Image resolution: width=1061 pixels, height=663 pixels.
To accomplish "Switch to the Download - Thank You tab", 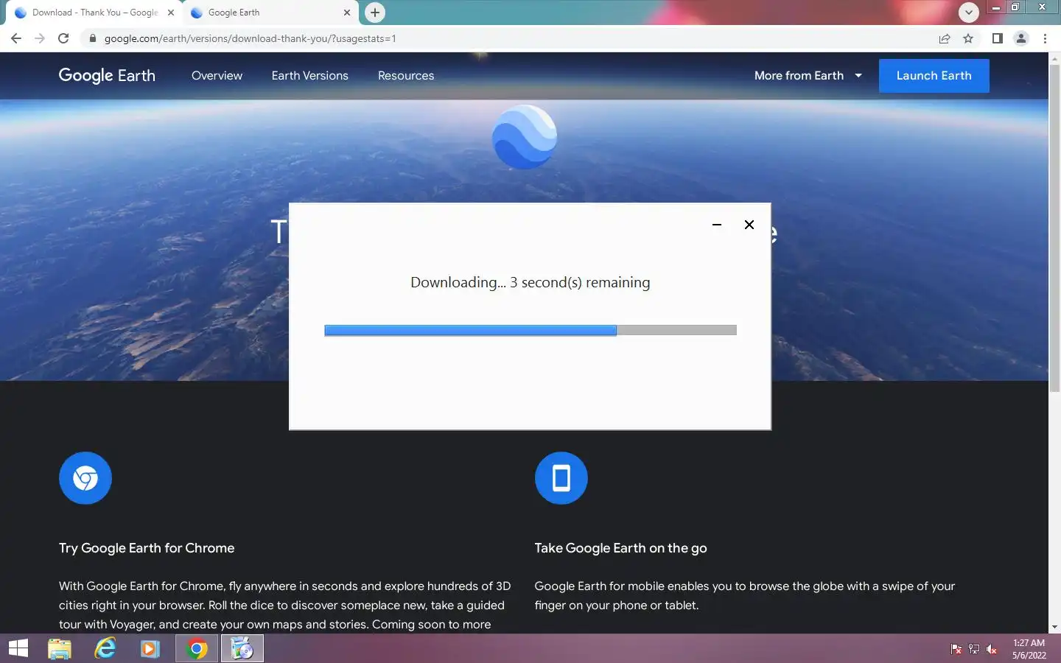I will pos(94,13).
